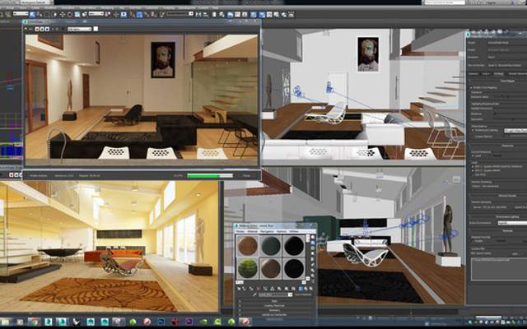This screenshot has width=527, height=329.
Task: Open Photoshop from the taskbar
Action: pyautogui.click(x=161, y=322)
